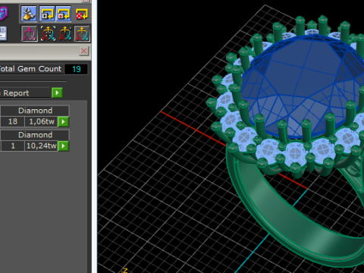Viewport: 364px width, 273px height.
Task: Select the first Diamond header row
Action: point(35,111)
